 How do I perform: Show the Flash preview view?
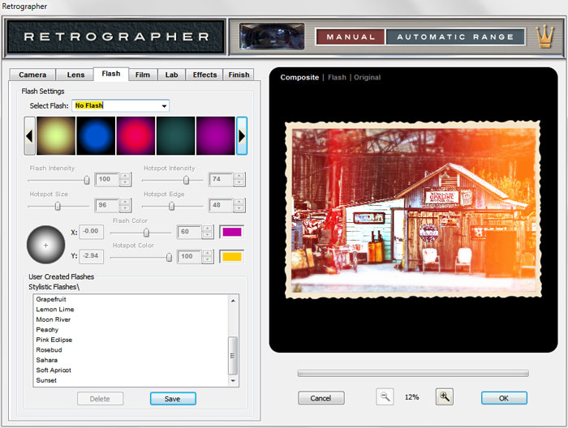click(337, 78)
